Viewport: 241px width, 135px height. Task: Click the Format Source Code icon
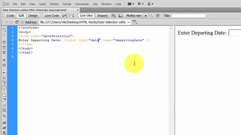(4, 133)
